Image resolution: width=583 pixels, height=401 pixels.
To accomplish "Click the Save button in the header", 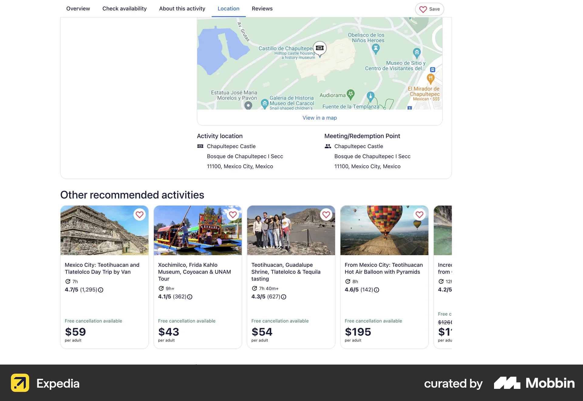I will 429,9.
